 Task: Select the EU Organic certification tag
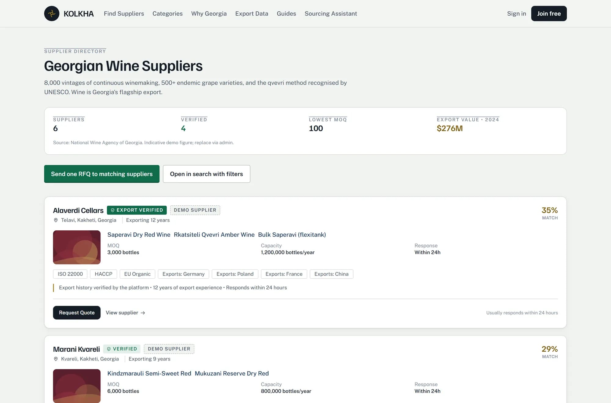(x=137, y=274)
